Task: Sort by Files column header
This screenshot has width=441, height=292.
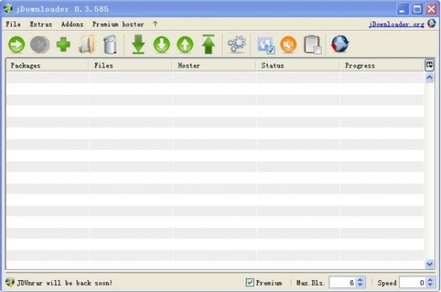Action: [130, 65]
